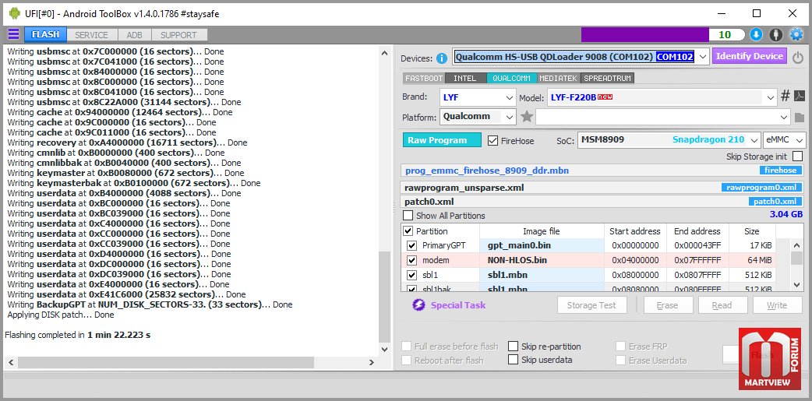Click the Erase button
812x401 pixels.
coord(668,305)
